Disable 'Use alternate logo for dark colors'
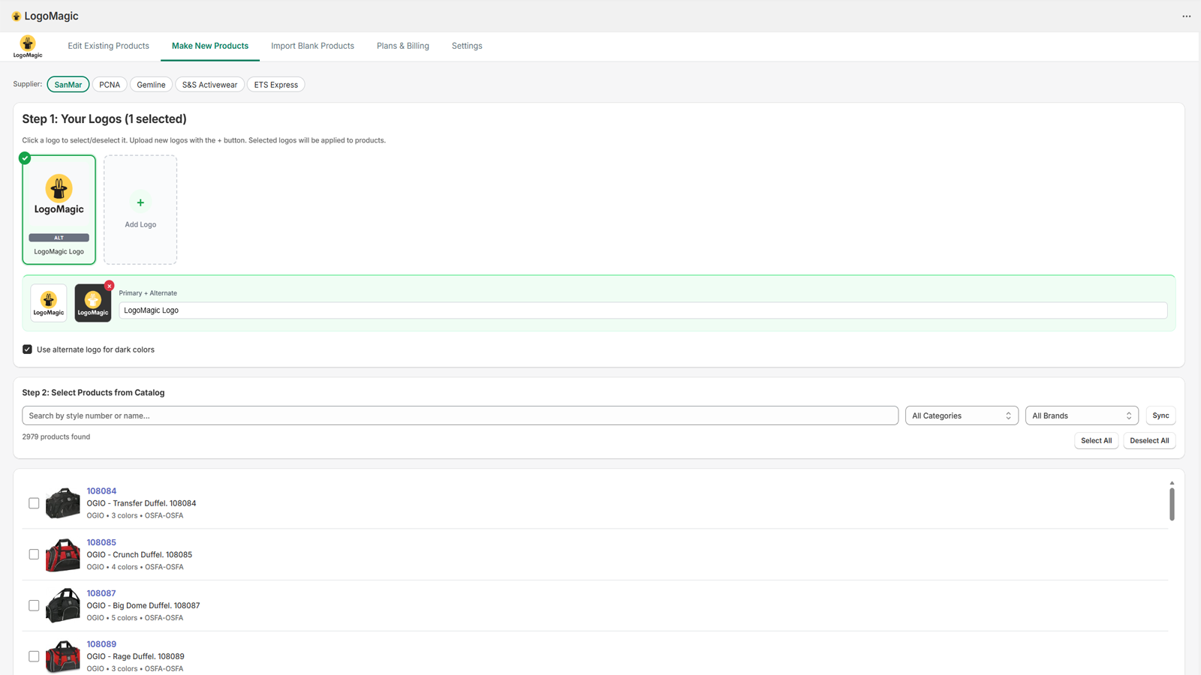 coord(27,349)
